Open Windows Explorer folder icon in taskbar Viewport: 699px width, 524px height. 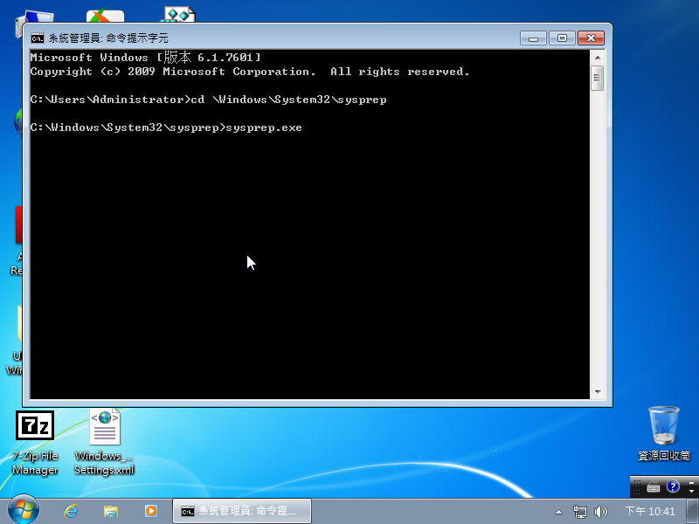tap(111, 511)
